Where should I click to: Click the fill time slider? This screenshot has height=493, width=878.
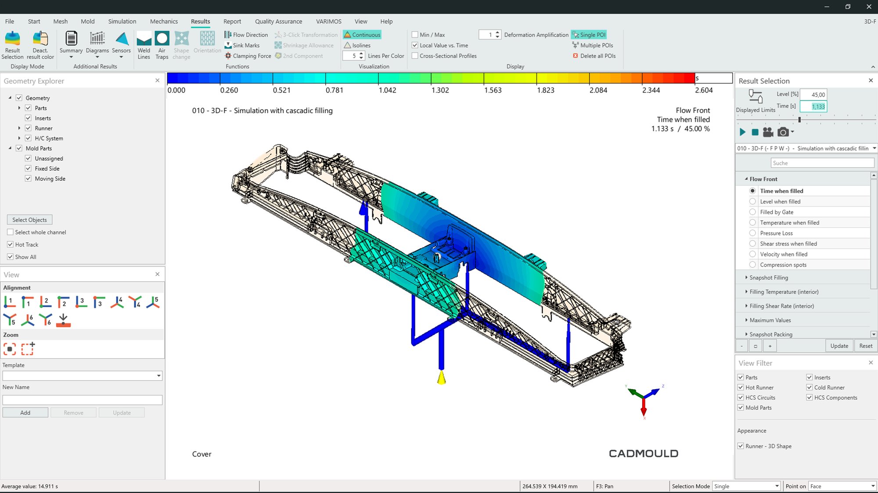point(799,120)
